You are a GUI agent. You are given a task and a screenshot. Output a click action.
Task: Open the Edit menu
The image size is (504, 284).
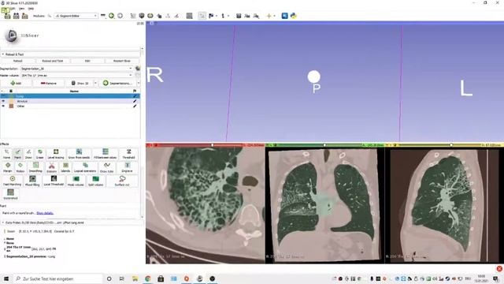[x=13, y=9]
